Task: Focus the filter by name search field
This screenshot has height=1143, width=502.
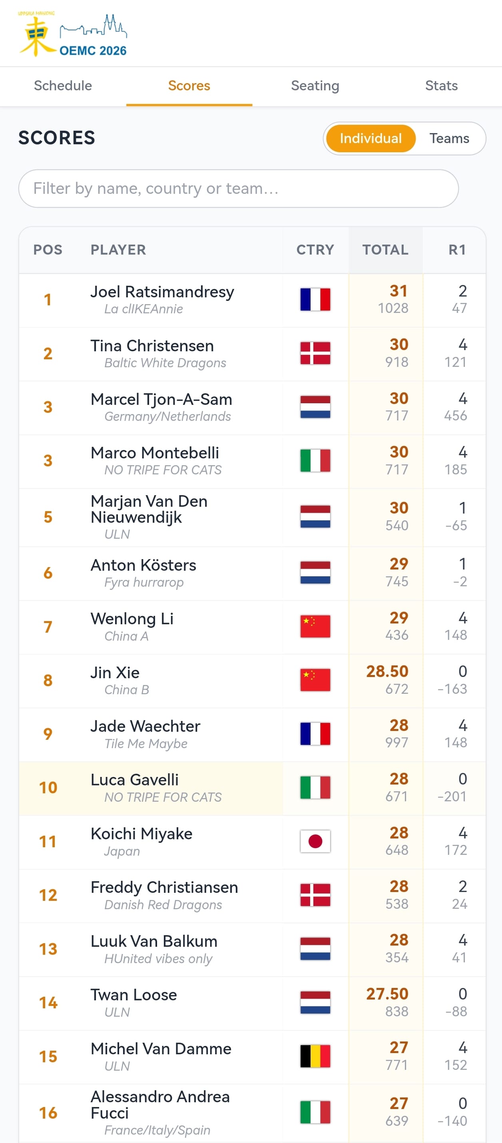Action: tap(238, 189)
